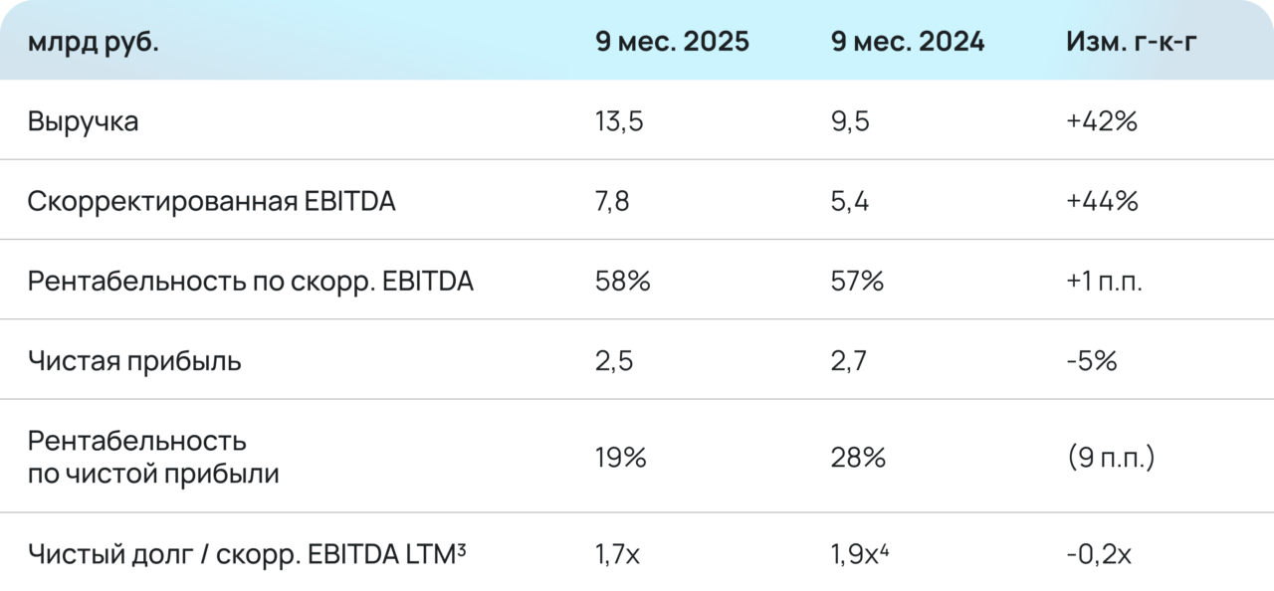
Task: Click the 2,7 net profit value
Action: pos(851,360)
